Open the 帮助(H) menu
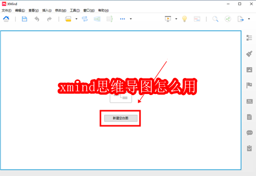 tap(103, 11)
